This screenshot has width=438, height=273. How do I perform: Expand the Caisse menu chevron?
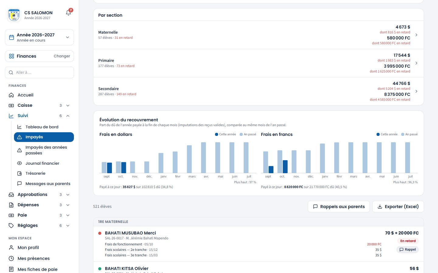(68, 105)
